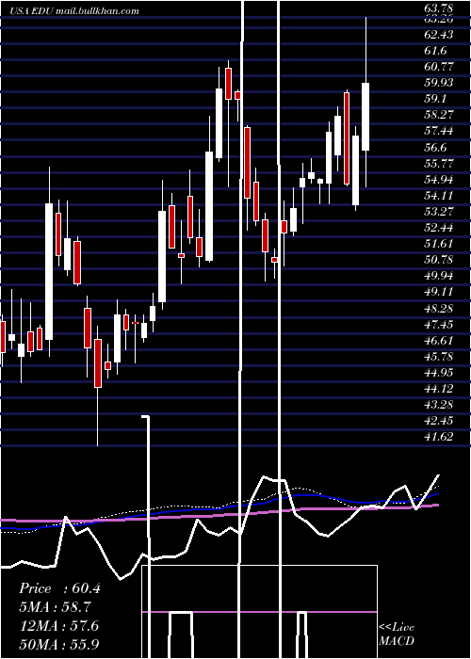Click the 47.45 price axis label
The height and width of the screenshot is (659, 471).
(439, 324)
